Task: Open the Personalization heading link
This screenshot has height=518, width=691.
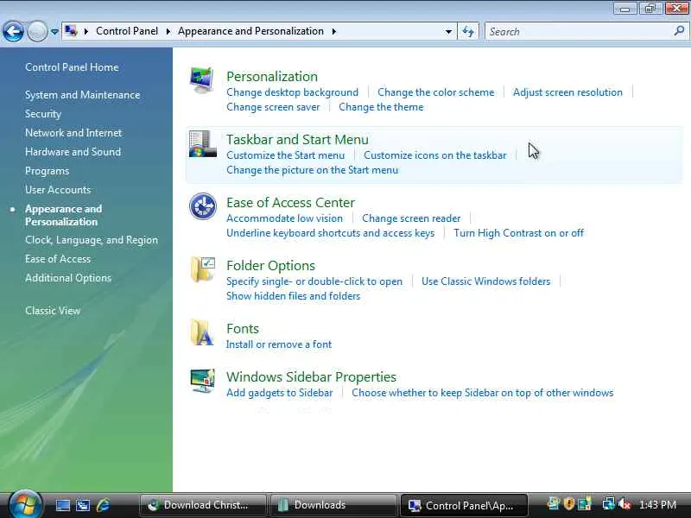Action: tap(272, 77)
